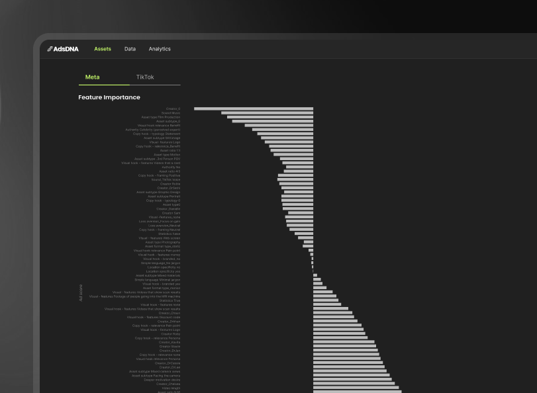
Task: Click the Creator_DrKhan label
Action: point(169,322)
